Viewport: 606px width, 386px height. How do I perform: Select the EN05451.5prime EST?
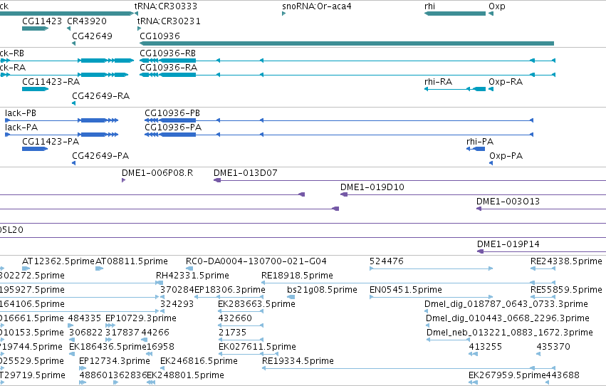tap(432, 297)
